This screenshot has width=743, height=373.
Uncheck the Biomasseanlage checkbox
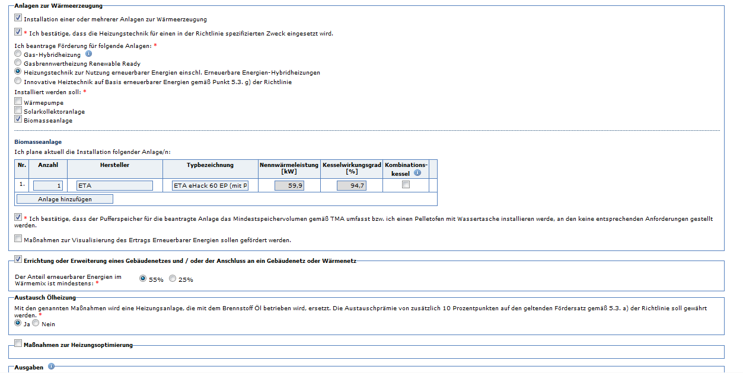coord(18,119)
